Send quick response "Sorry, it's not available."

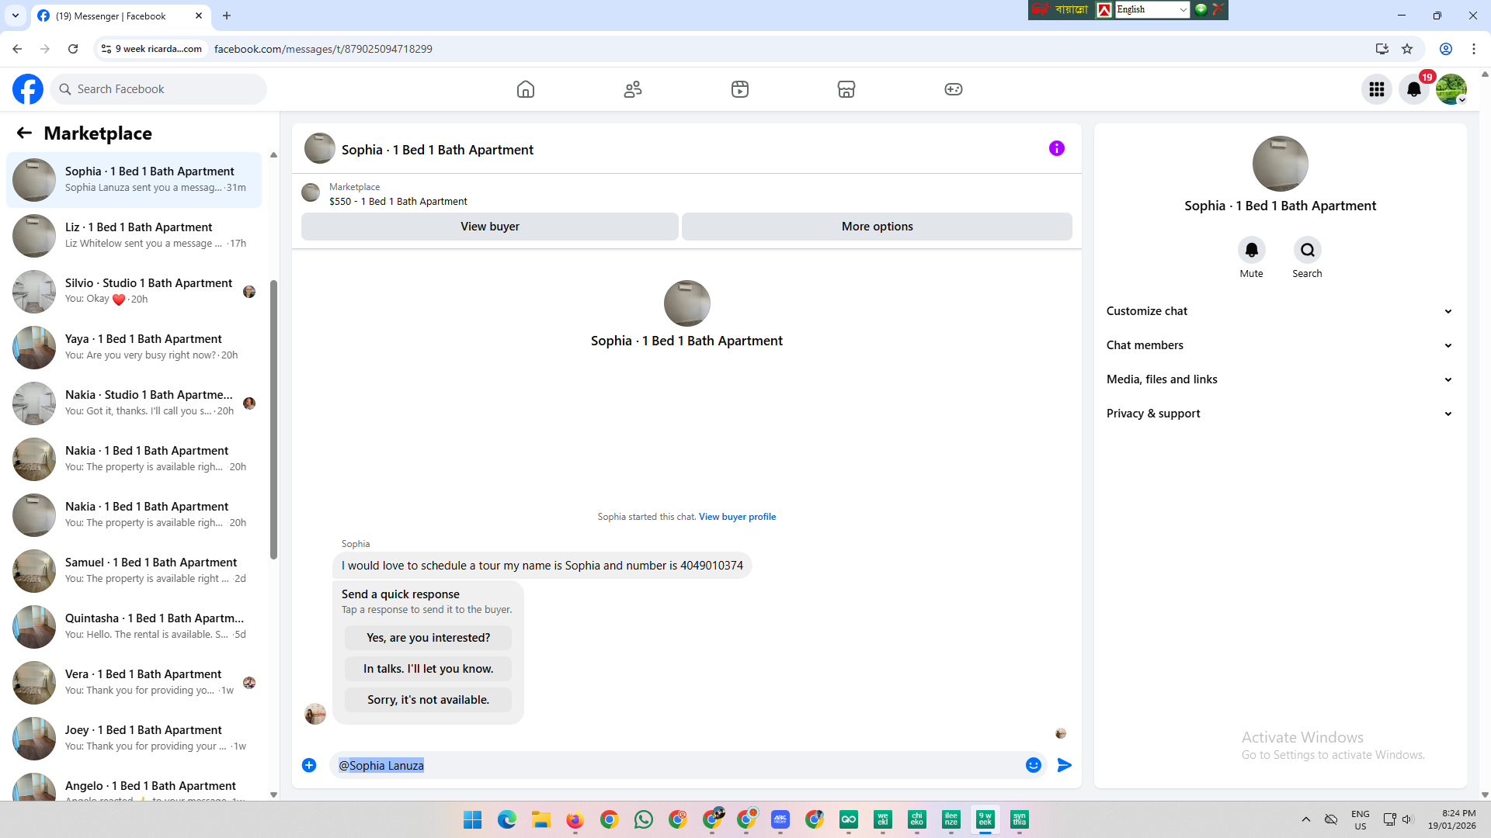428,700
